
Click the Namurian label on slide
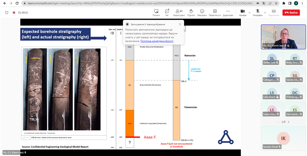pyautogui.click(x=191, y=56)
